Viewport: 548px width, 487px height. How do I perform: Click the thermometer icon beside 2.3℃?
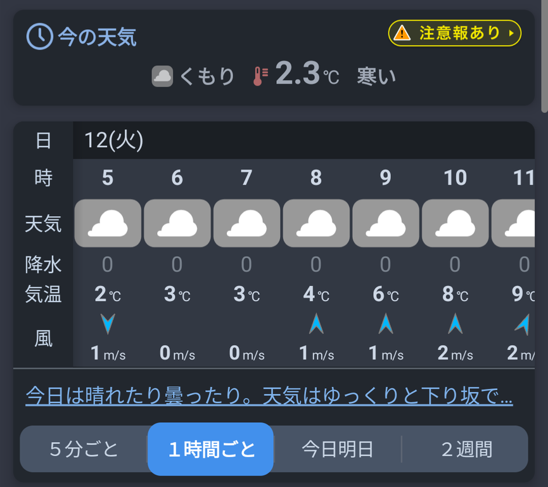[x=260, y=76]
